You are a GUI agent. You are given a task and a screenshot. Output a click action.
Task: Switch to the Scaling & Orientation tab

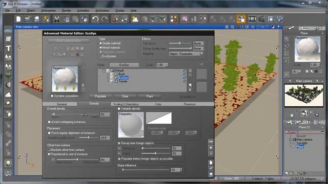click(x=126, y=104)
